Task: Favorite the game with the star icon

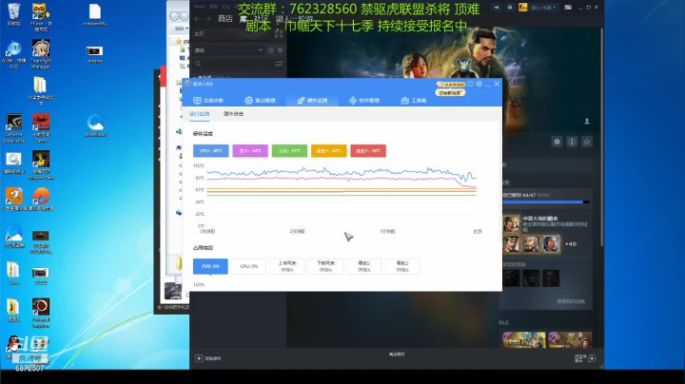Action: (x=587, y=142)
